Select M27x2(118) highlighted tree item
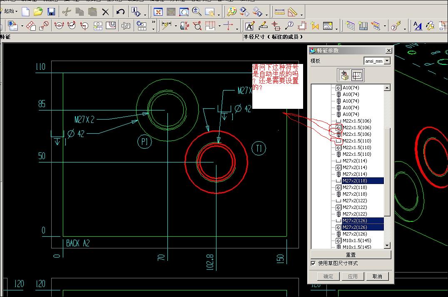This screenshot has height=297, width=448. pos(355,181)
